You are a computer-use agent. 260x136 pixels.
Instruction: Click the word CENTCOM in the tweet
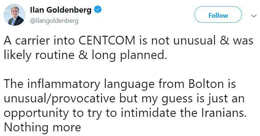click(x=107, y=41)
